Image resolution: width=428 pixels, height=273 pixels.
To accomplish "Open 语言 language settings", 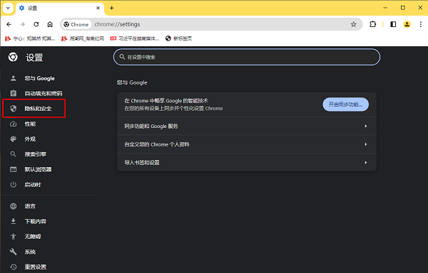I will pos(30,206).
